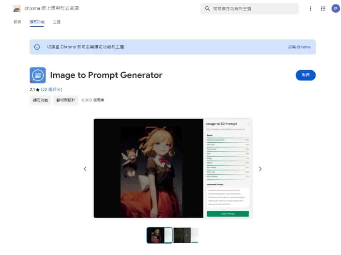Open the 22 個評分 ratings link
This screenshot has width=341, height=255.
(x=52, y=90)
